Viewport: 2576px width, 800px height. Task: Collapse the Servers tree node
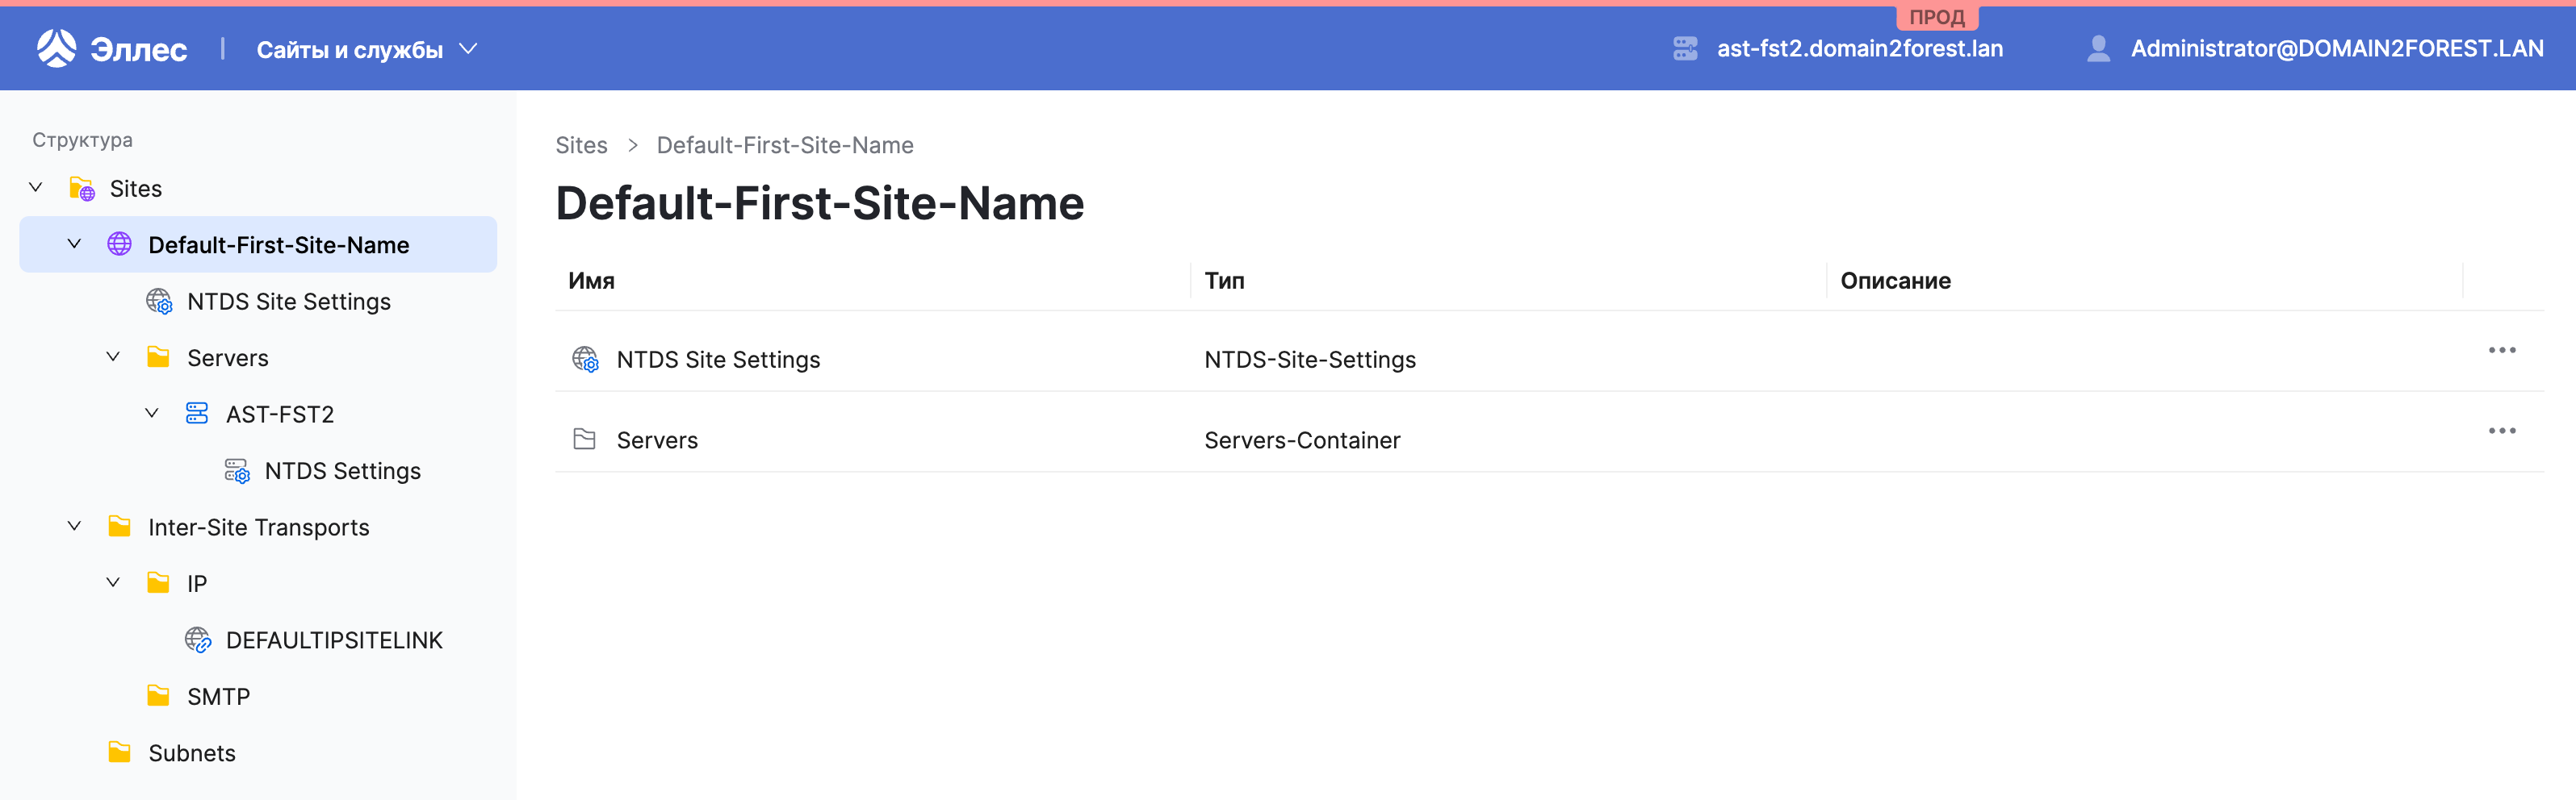[113, 356]
